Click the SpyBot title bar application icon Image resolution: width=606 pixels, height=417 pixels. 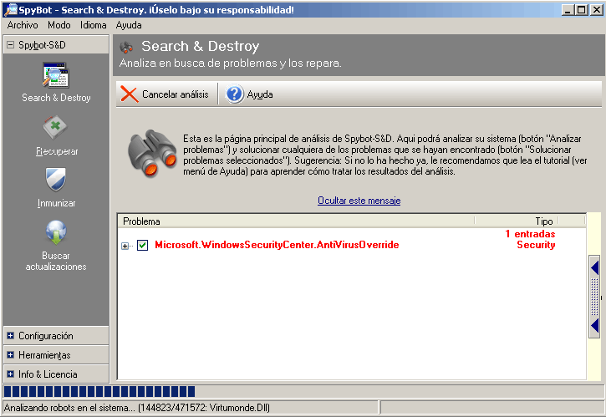pos(10,9)
